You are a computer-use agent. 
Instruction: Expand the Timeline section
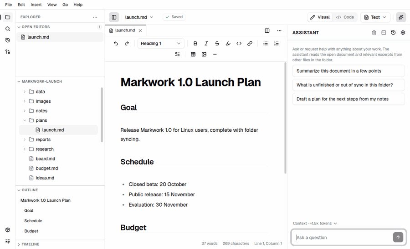(60, 244)
